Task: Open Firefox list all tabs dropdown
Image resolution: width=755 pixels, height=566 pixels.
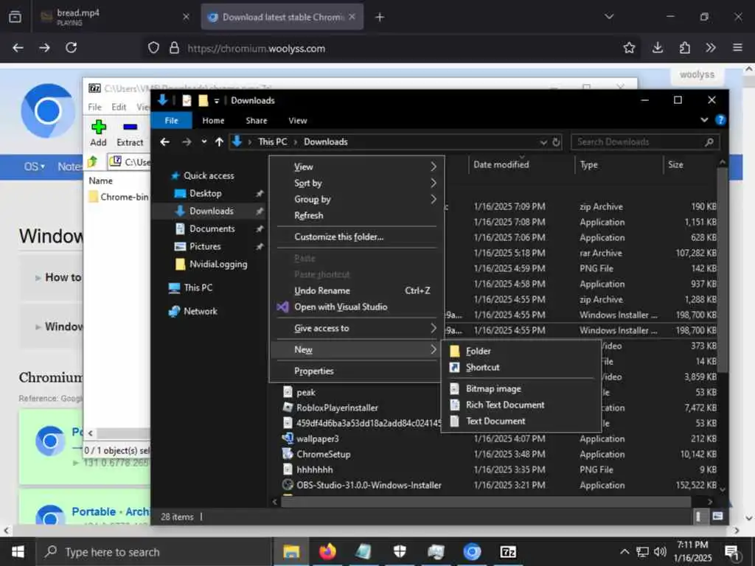Action: [609, 17]
